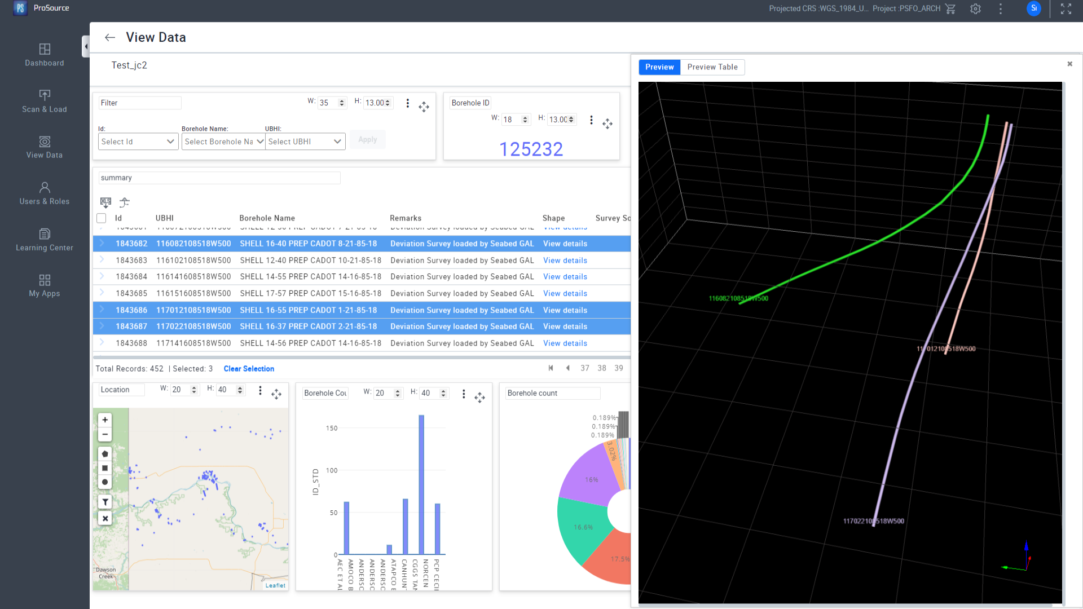Open the map filter tool
The image size is (1083, 609).
point(105,501)
